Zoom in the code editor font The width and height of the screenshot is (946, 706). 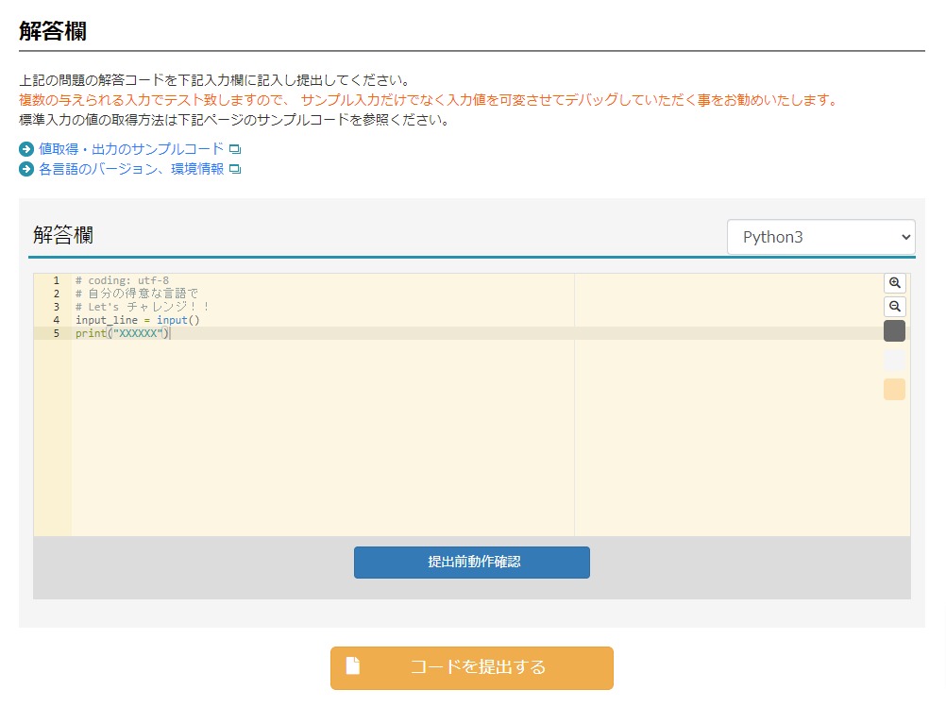tap(895, 283)
